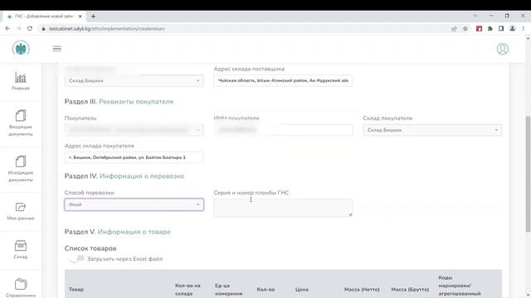Click the Масса (Брутто) column header
Screen dimensions: 531x298
click(x=410, y=290)
